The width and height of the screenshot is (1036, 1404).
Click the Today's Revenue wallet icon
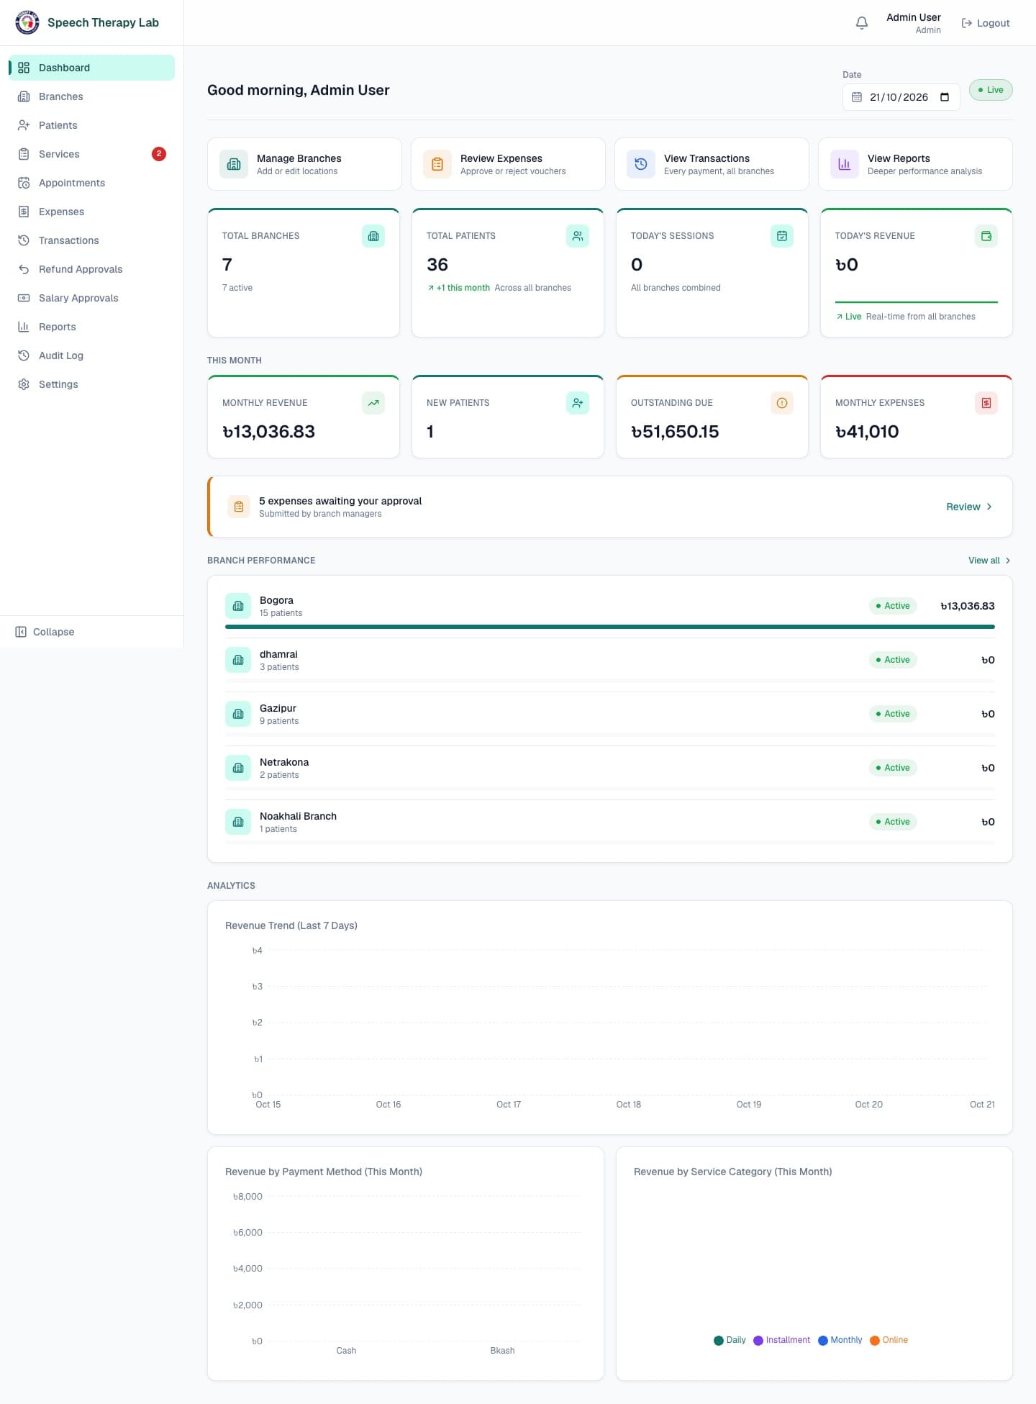coord(986,236)
